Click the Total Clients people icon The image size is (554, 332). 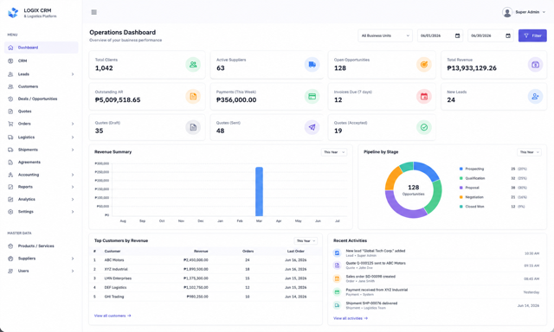[x=193, y=65]
